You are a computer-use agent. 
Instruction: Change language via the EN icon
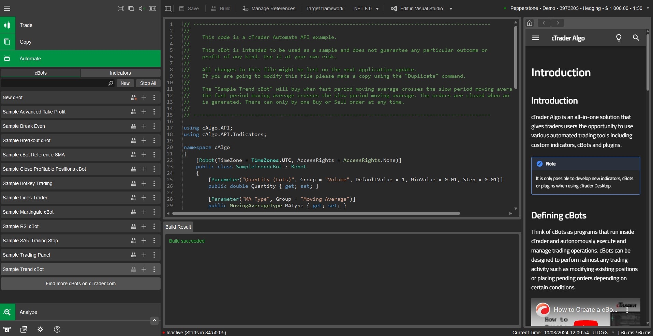click(152, 9)
